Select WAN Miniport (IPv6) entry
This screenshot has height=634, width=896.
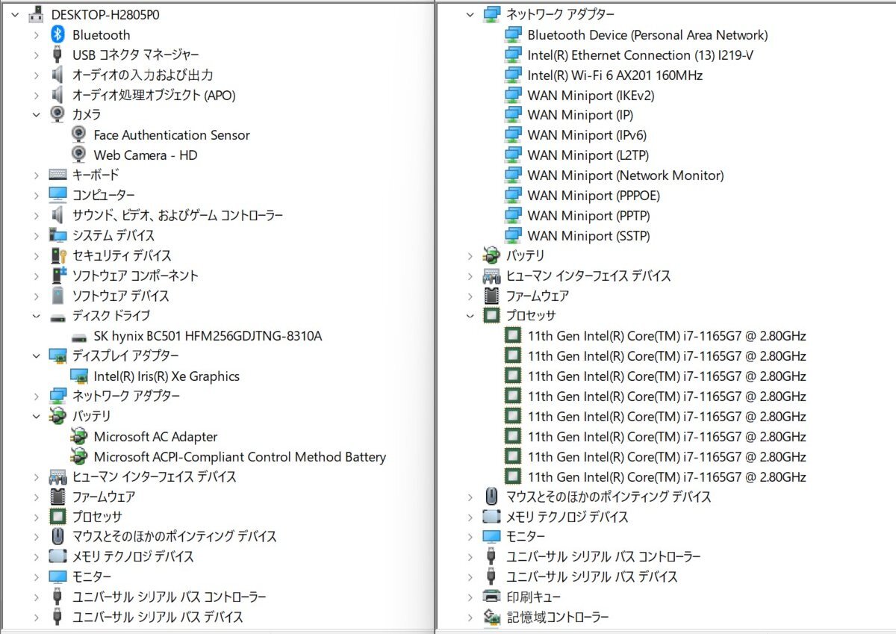[587, 135]
